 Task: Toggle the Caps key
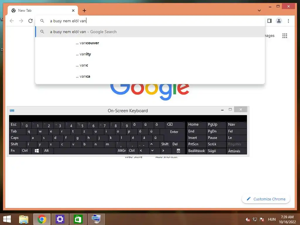(x=20, y=138)
